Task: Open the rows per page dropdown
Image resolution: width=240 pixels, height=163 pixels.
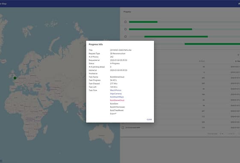Action: [221, 134]
